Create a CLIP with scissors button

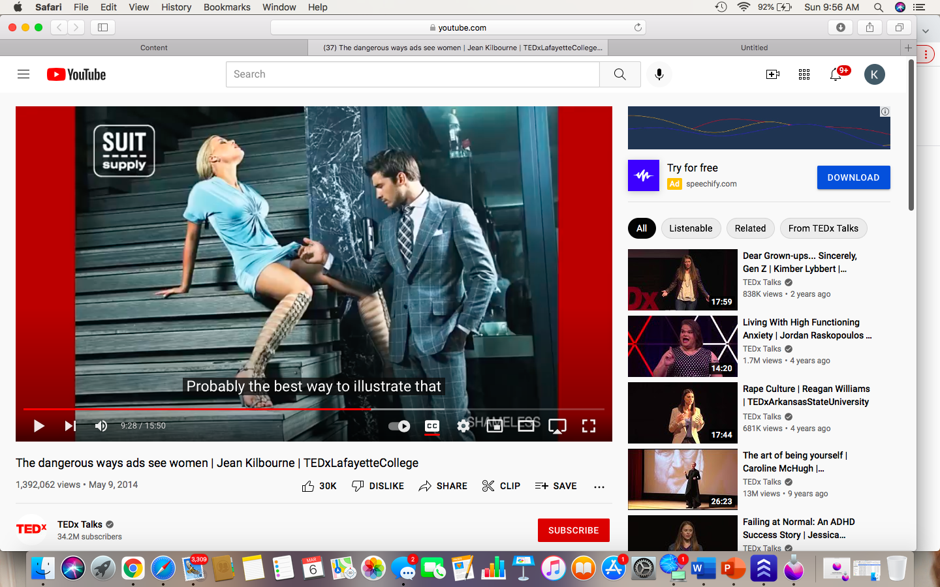[501, 486]
